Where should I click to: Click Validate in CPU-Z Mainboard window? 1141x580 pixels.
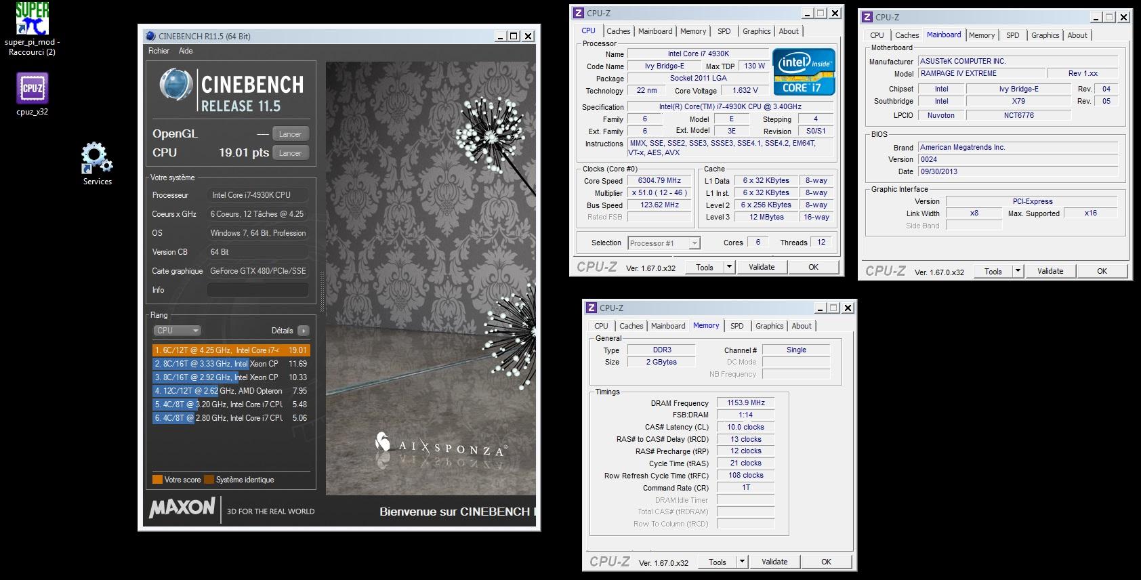click(x=1050, y=271)
